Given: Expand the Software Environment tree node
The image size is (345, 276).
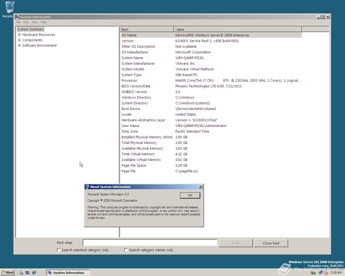Looking at the screenshot, I should click(x=19, y=45).
